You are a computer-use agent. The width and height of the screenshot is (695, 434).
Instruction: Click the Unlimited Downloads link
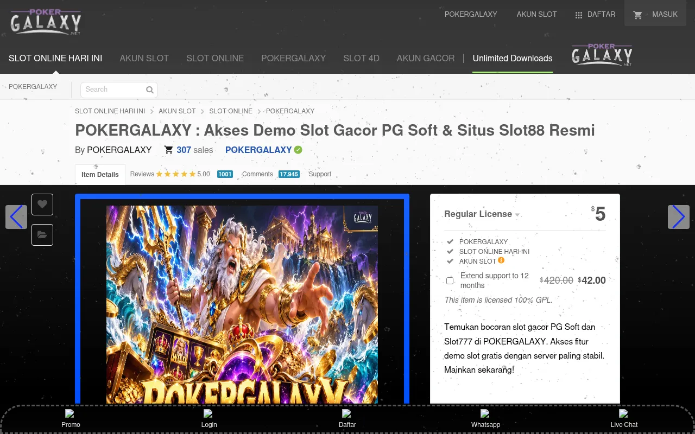click(x=513, y=58)
